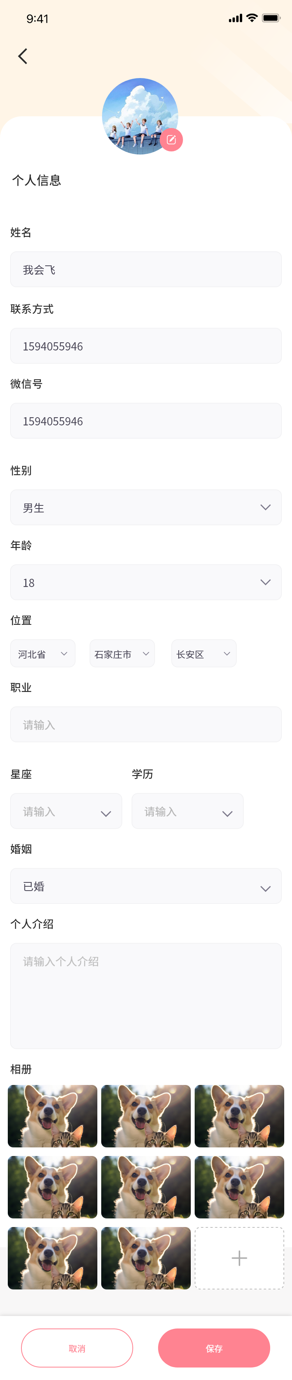Click the 保存 button
Screen dimensions: 292x1380
click(x=214, y=1348)
